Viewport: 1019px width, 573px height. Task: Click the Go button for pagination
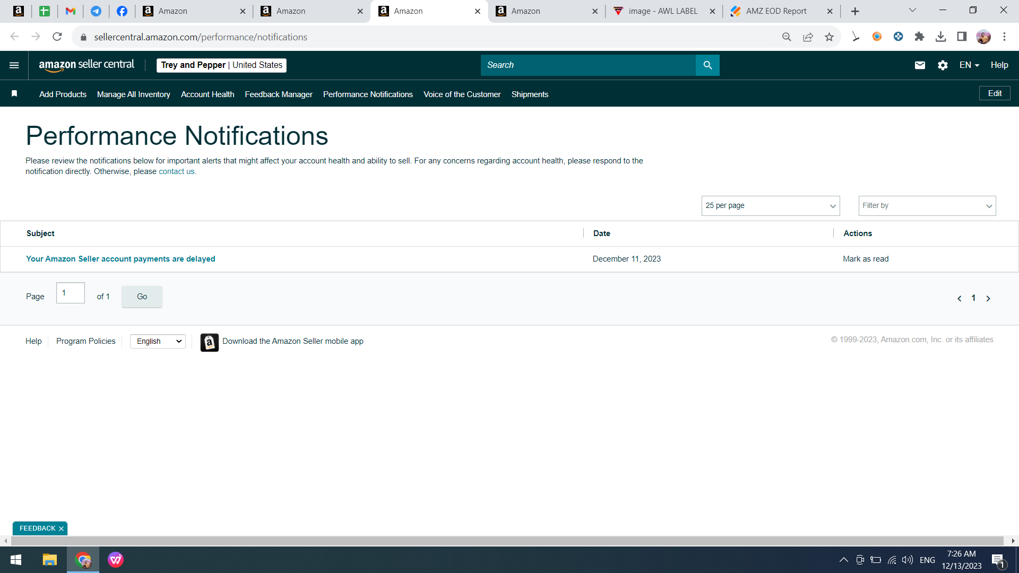point(142,297)
